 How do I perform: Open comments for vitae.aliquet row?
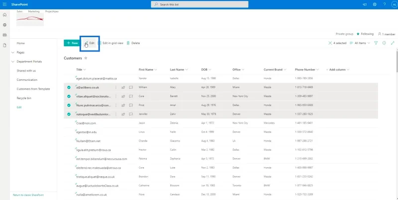click(131, 96)
